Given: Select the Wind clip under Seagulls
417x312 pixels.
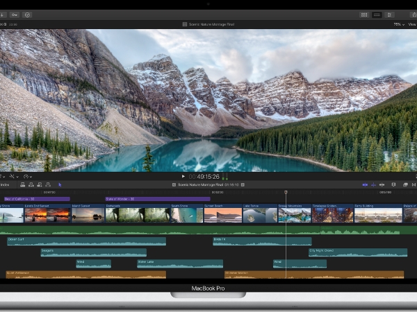Looking at the screenshot, I should tap(94, 263).
